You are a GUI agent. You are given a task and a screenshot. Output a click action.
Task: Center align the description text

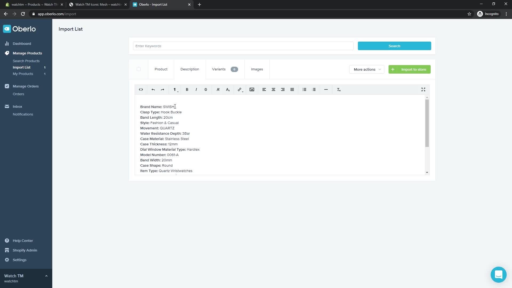tap(273, 90)
